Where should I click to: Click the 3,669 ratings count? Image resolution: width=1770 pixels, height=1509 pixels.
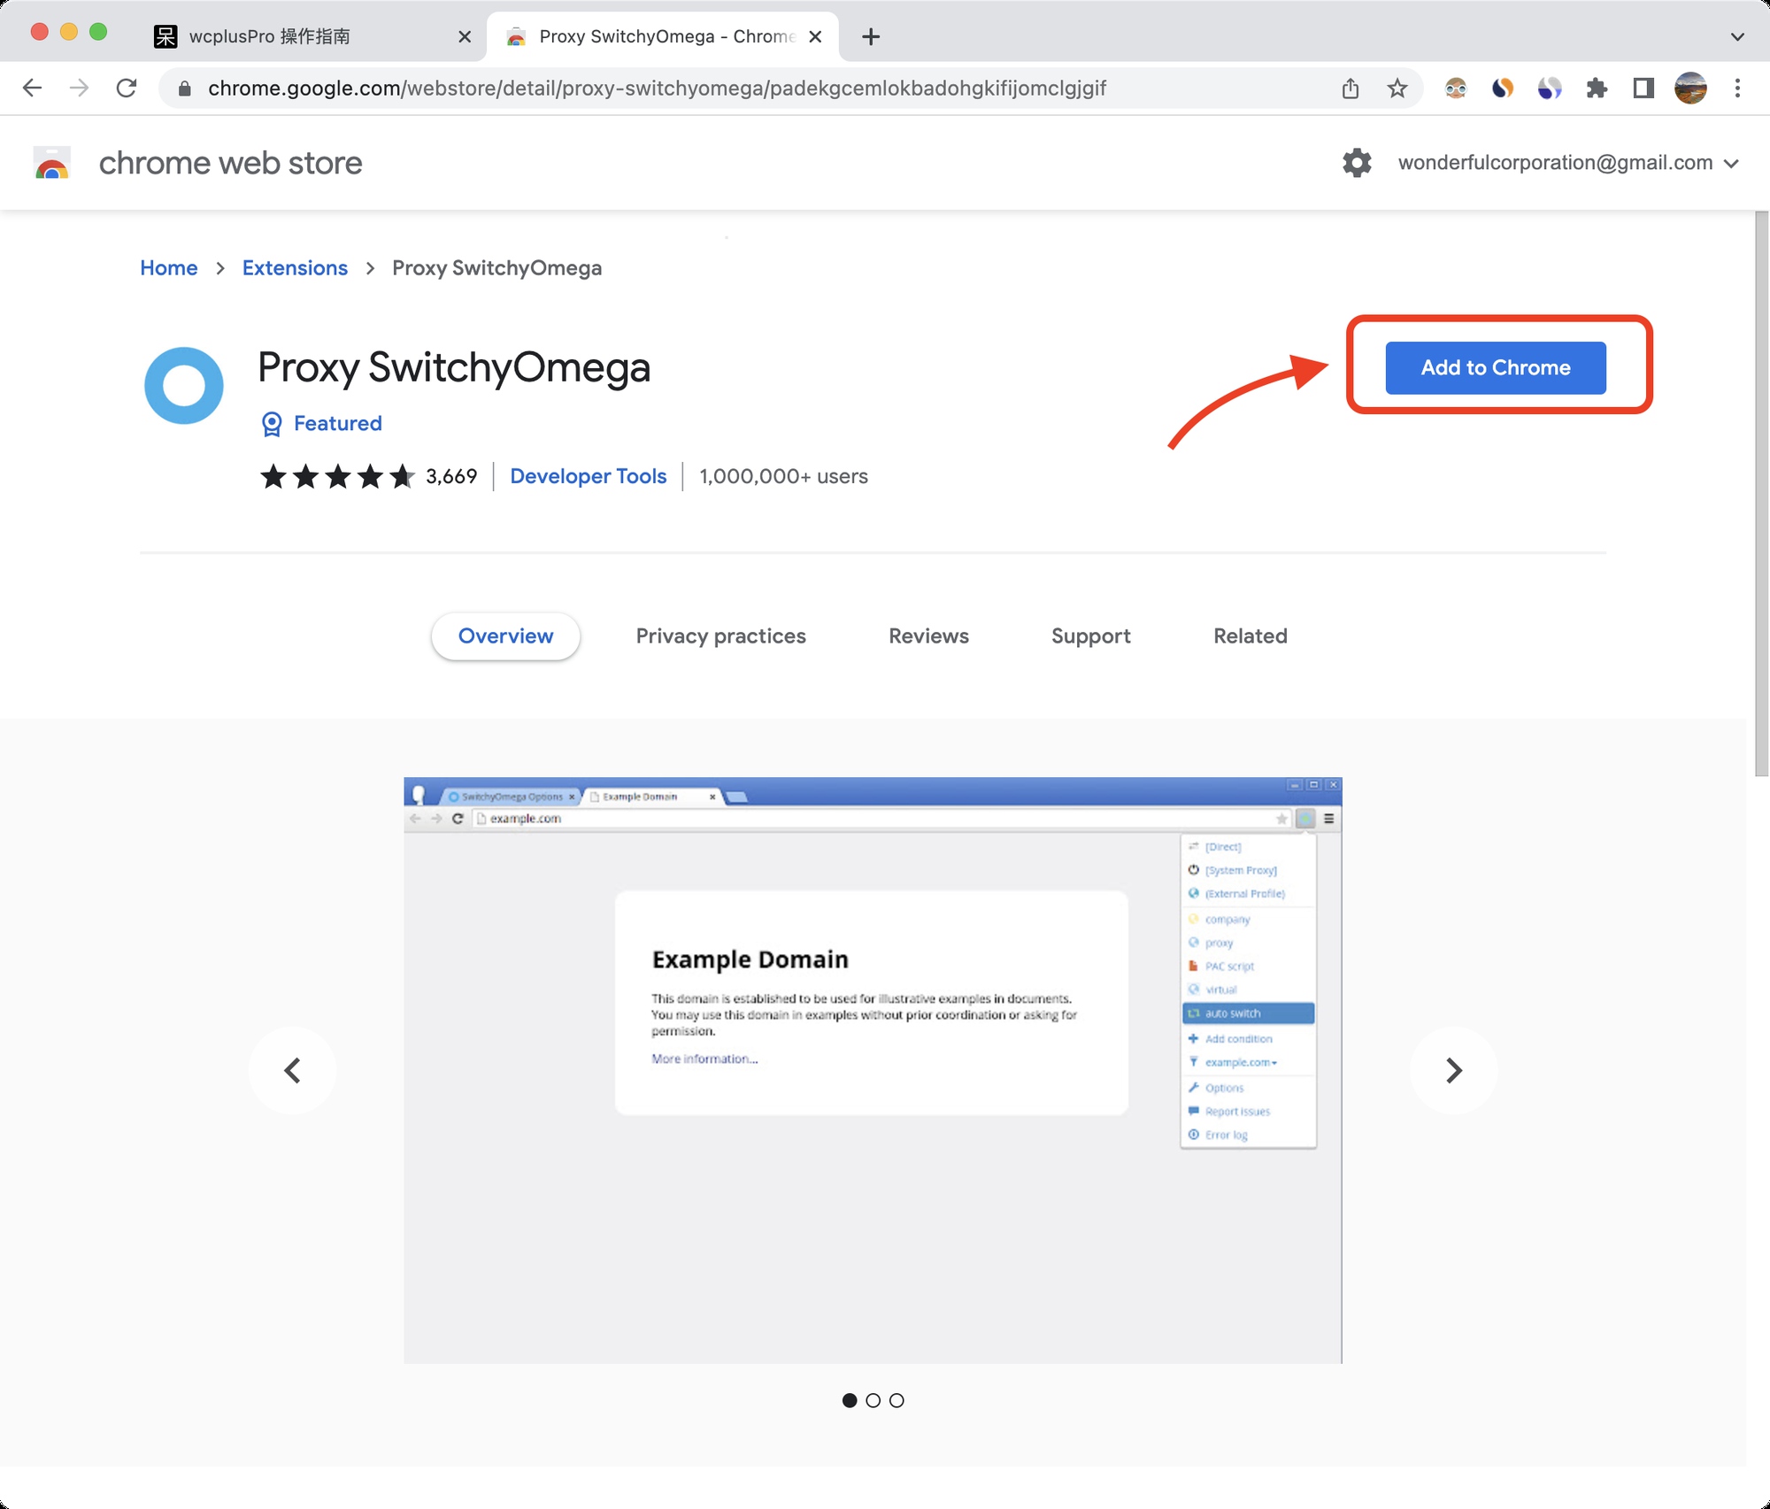(451, 476)
